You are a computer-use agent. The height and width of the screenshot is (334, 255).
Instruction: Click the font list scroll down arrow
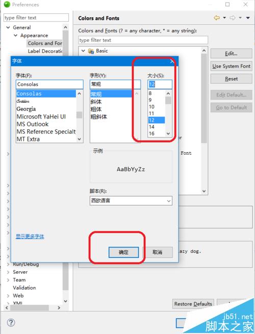(80, 139)
